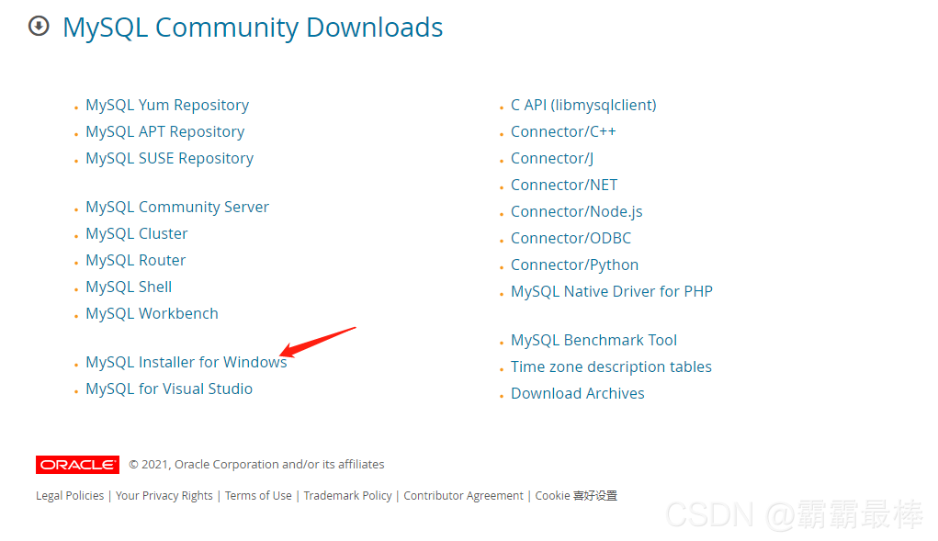Open the Connector/Node.js link
Image resolution: width=938 pixels, height=541 pixels.
(577, 211)
